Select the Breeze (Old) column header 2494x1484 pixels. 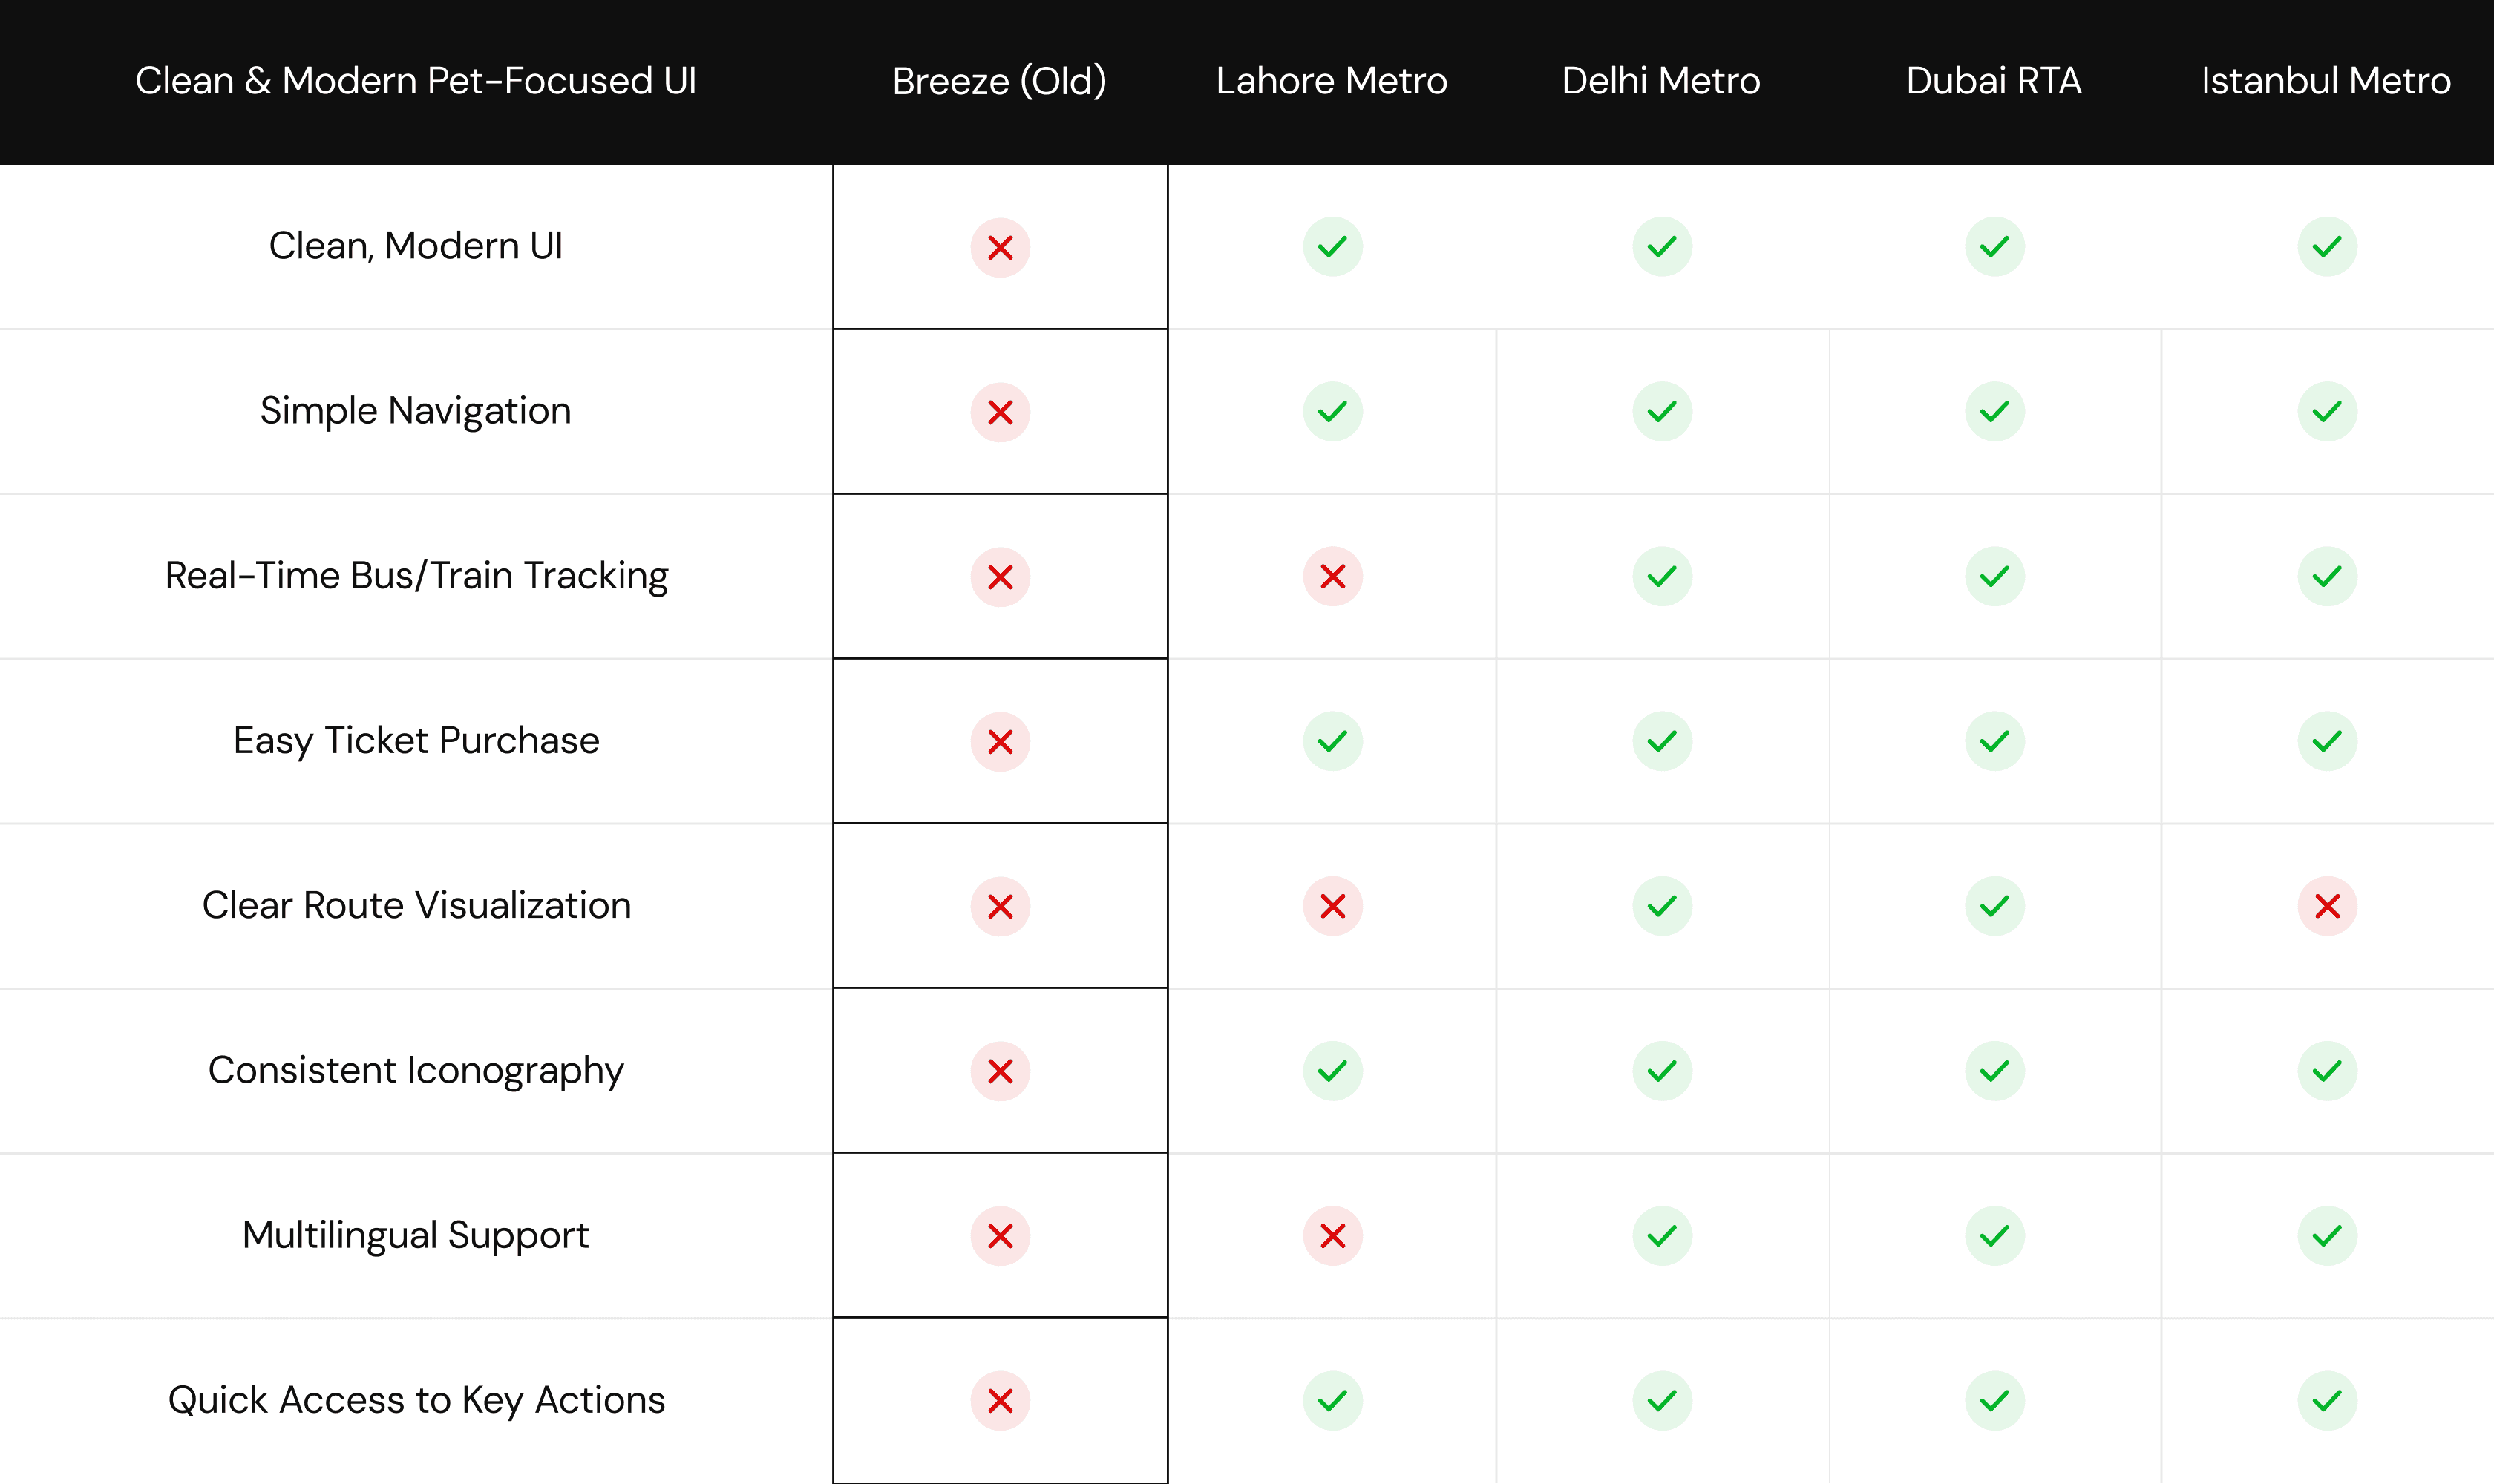click(x=998, y=81)
